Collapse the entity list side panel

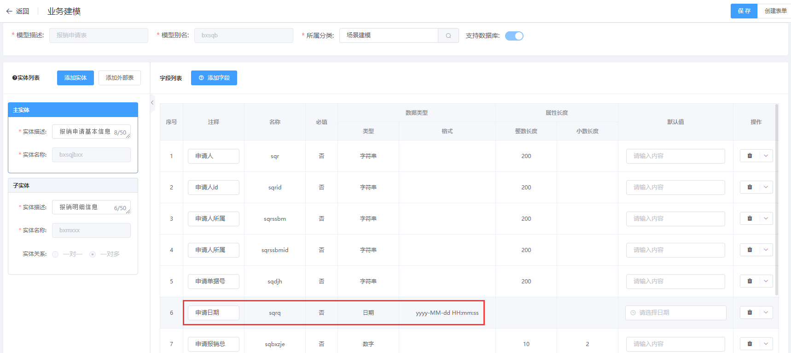pyautogui.click(x=152, y=103)
